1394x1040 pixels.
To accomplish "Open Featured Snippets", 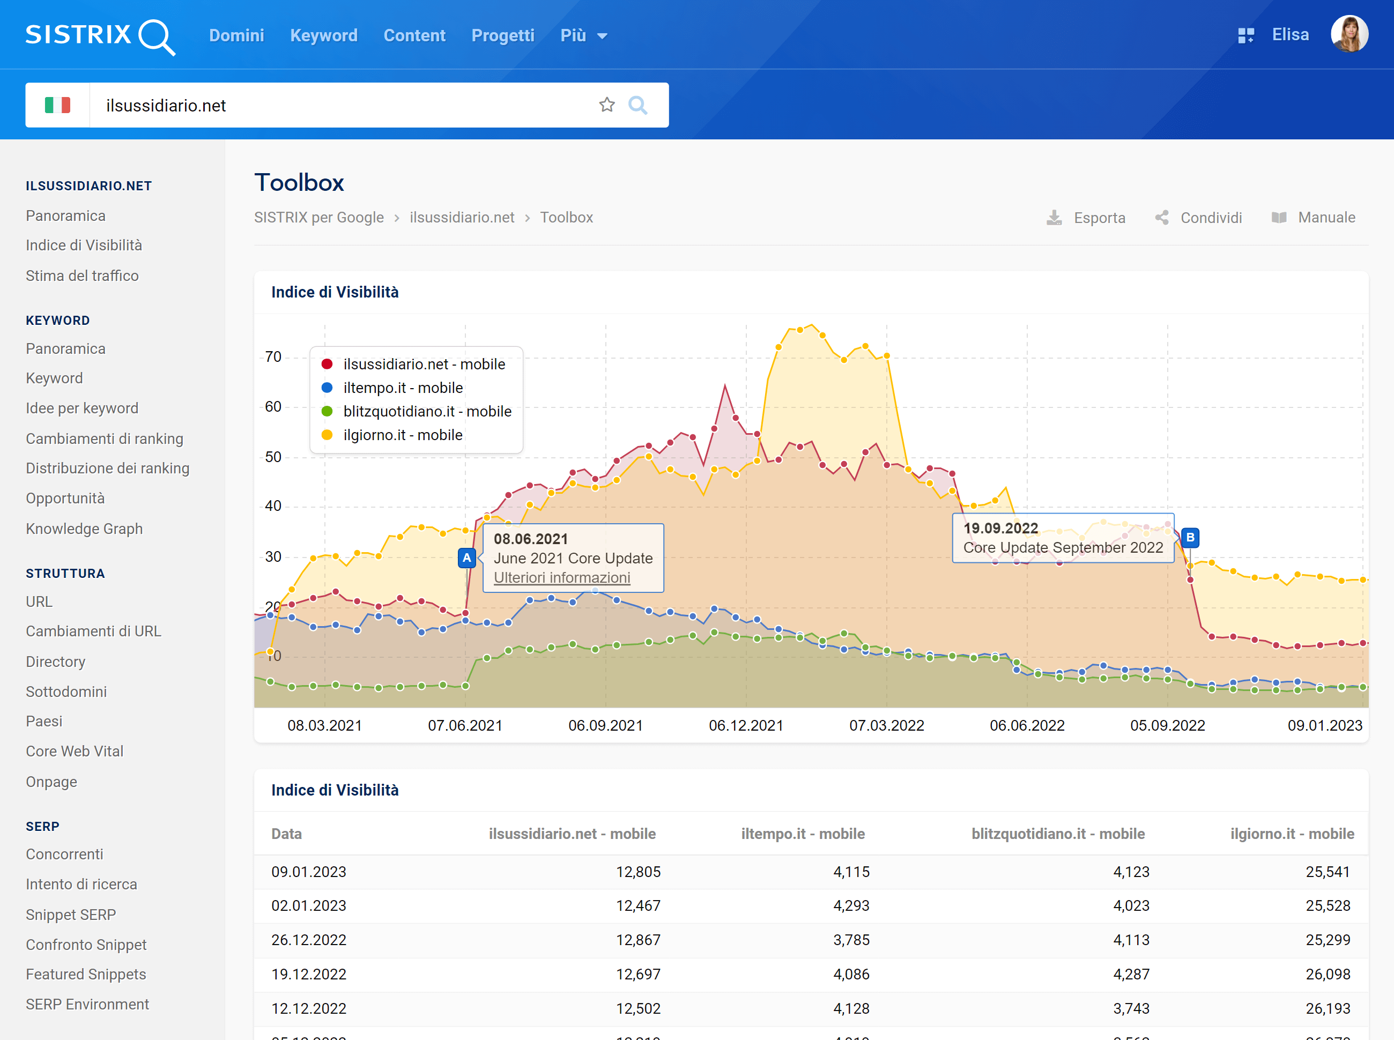I will 86,975.
